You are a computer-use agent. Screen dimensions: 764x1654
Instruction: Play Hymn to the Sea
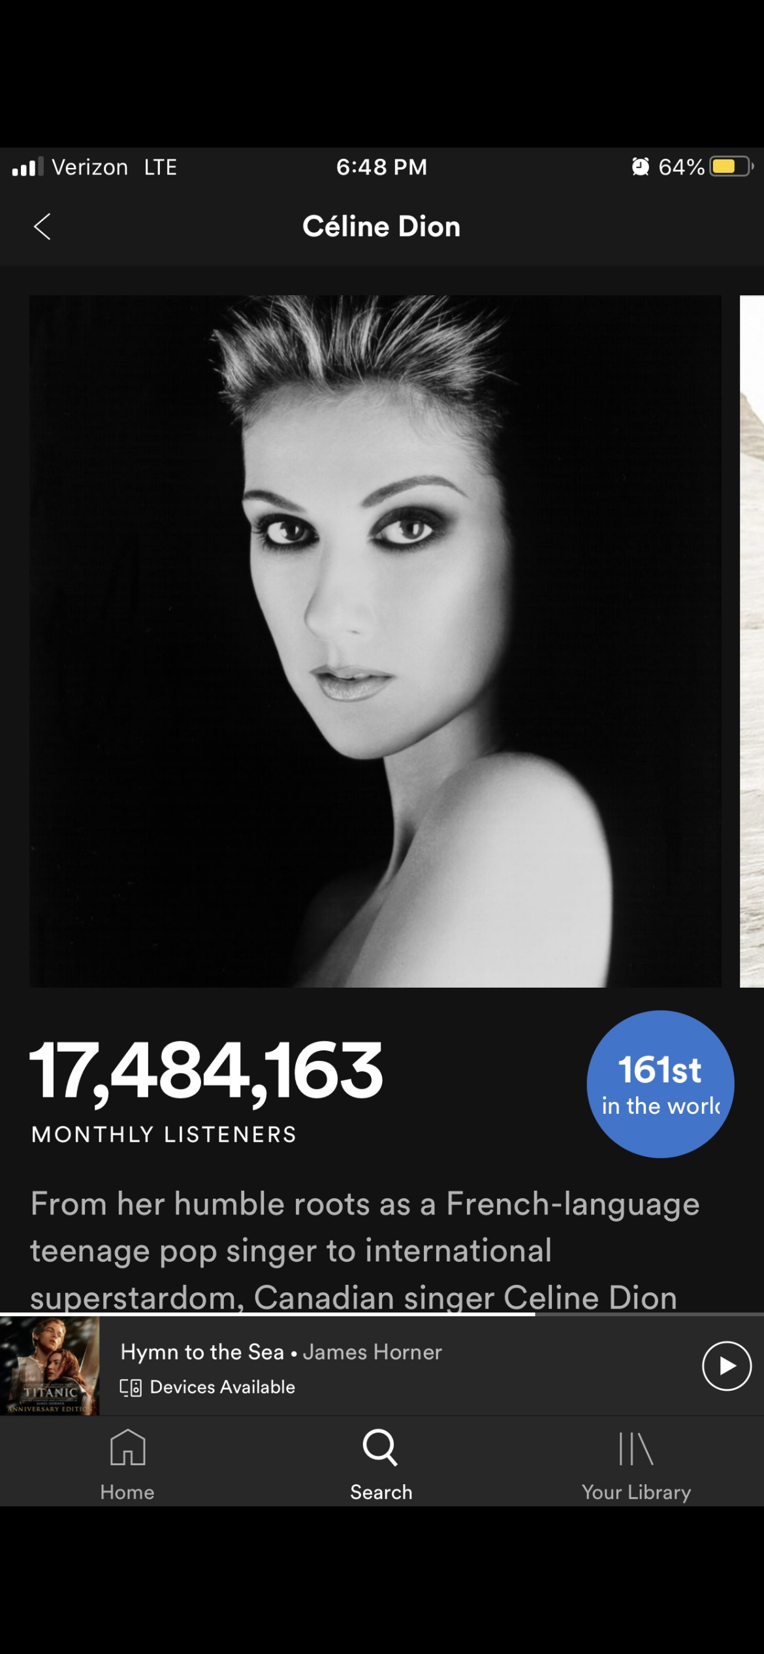tap(727, 1365)
